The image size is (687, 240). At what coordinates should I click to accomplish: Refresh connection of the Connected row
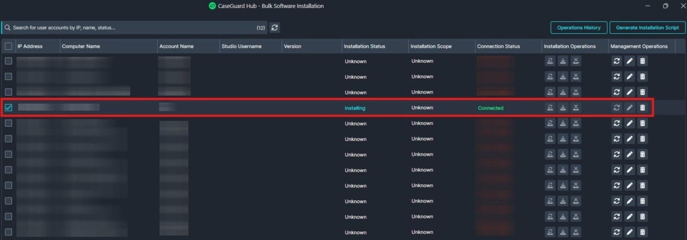(617, 108)
